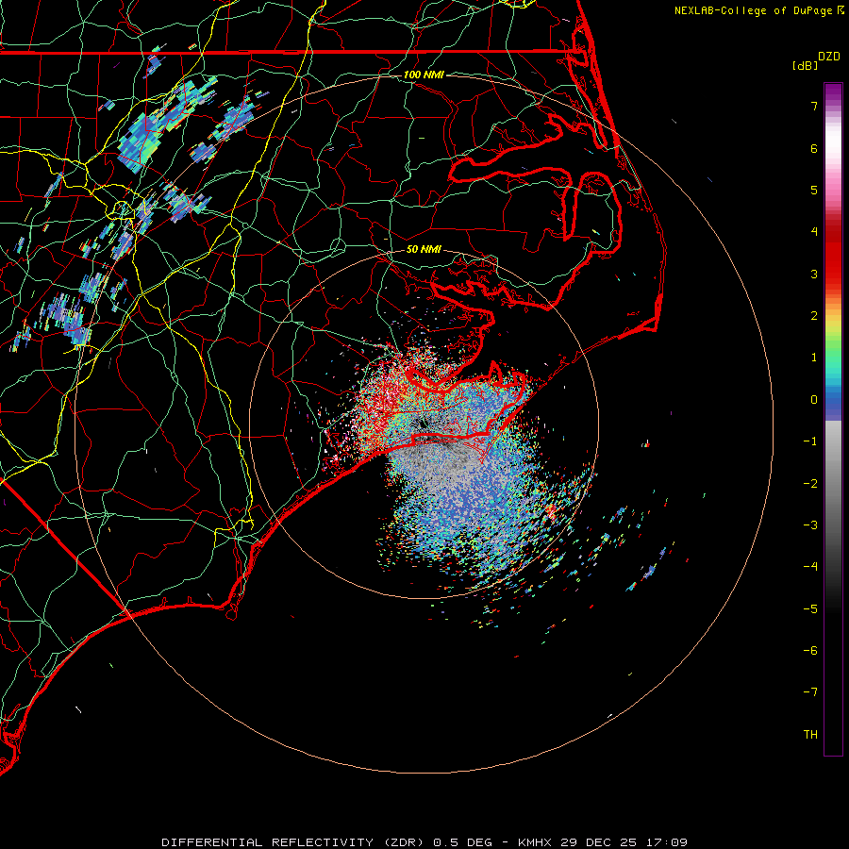Image resolution: width=849 pixels, height=849 pixels.
Task: Click the -4 value on color scale
Action: click(810, 567)
